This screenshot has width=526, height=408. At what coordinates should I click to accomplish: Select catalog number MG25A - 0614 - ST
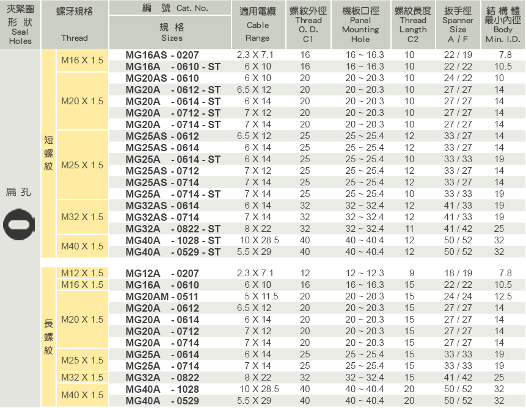click(173, 159)
